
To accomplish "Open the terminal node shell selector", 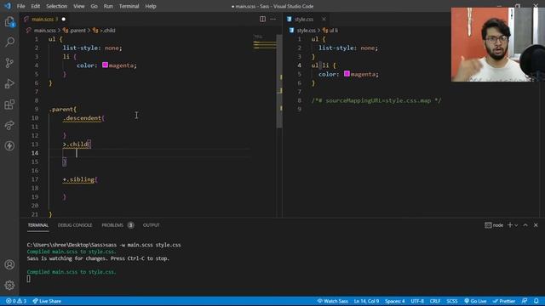I will coord(494,225).
